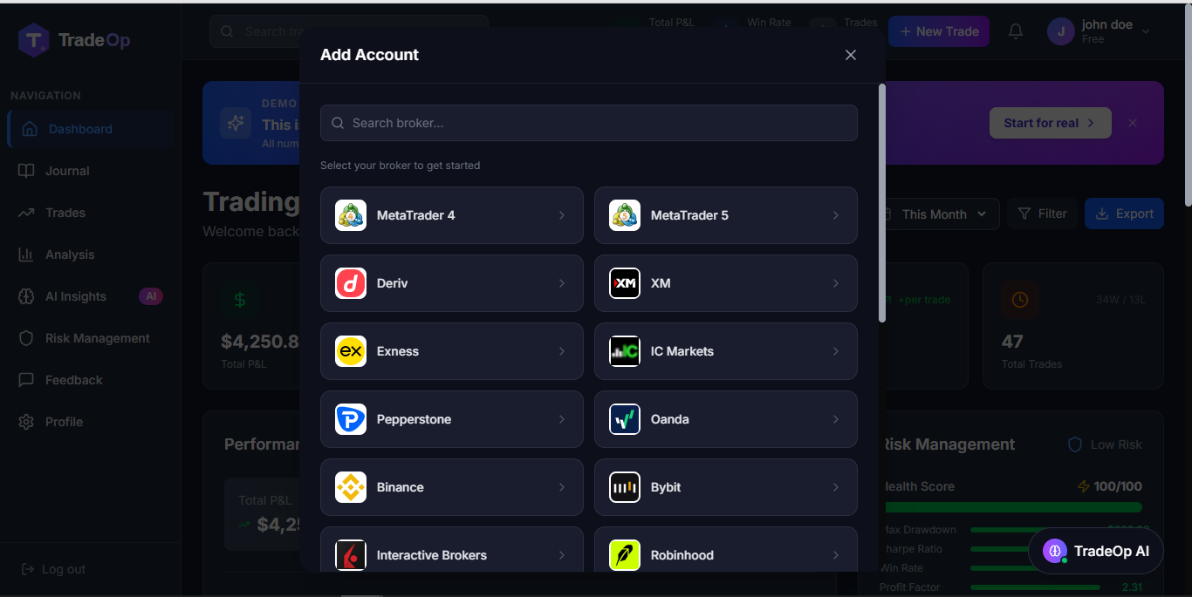Pick the Exness broker logo
1192x597 pixels.
[351, 351]
